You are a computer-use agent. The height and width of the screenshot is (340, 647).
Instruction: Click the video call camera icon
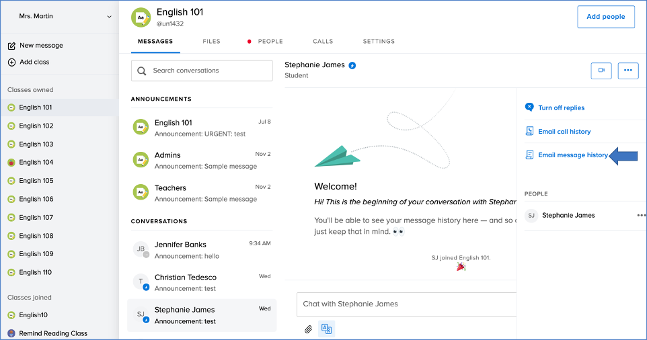click(x=601, y=70)
